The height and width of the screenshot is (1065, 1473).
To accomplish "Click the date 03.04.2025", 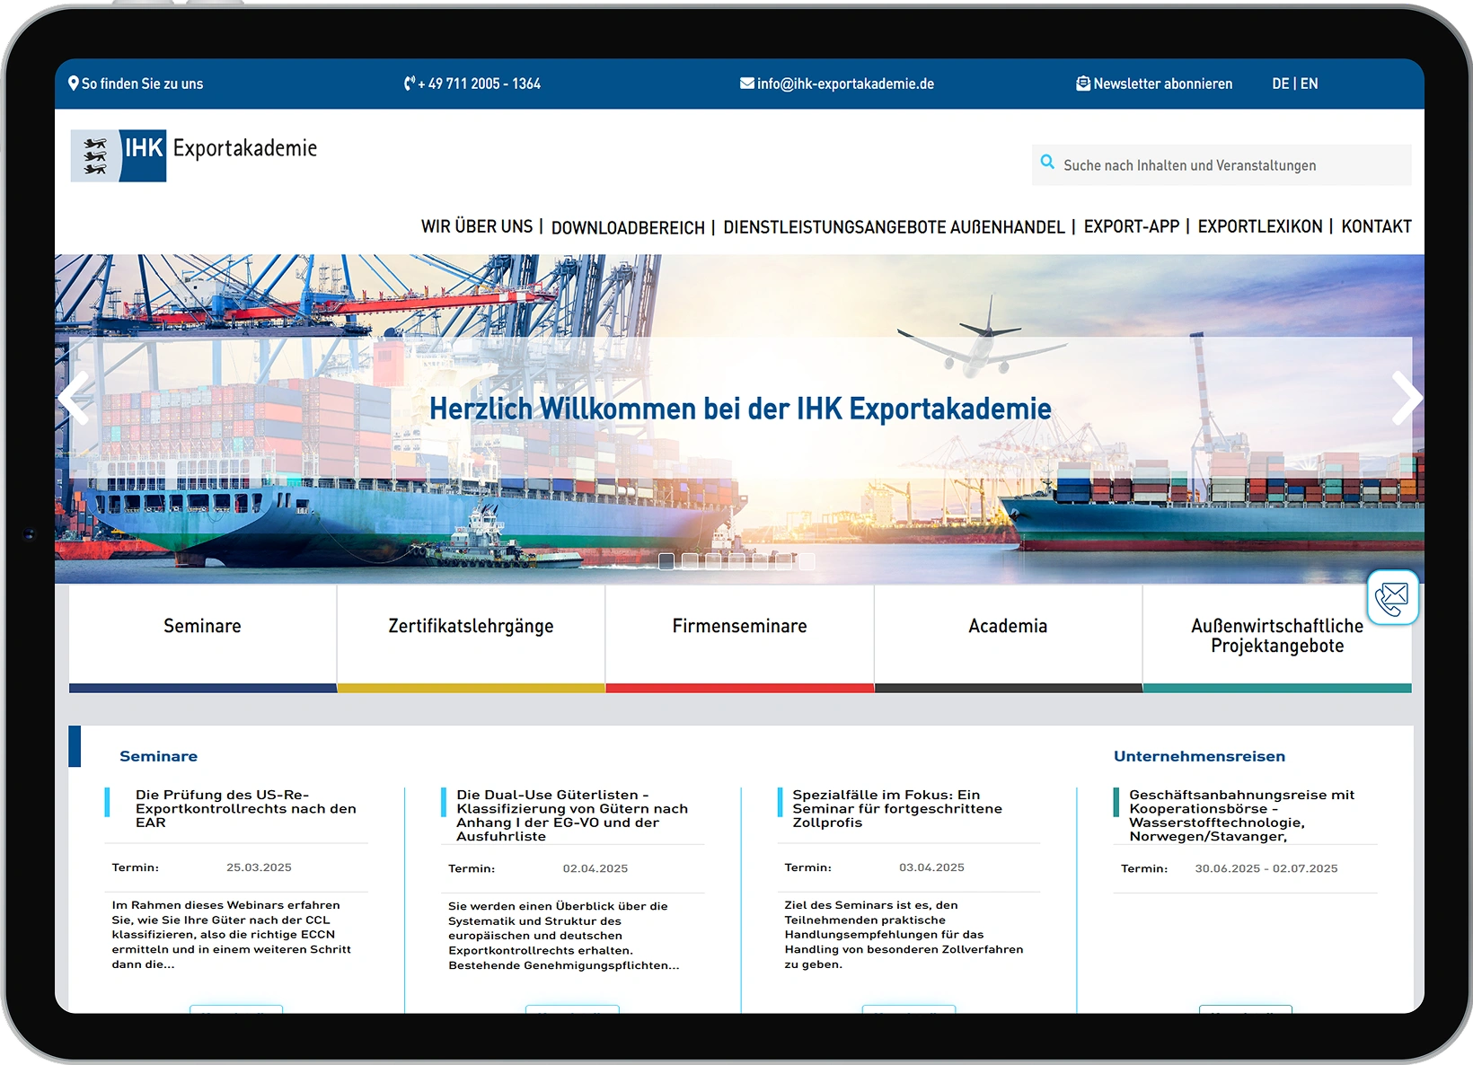I will point(931,867).
